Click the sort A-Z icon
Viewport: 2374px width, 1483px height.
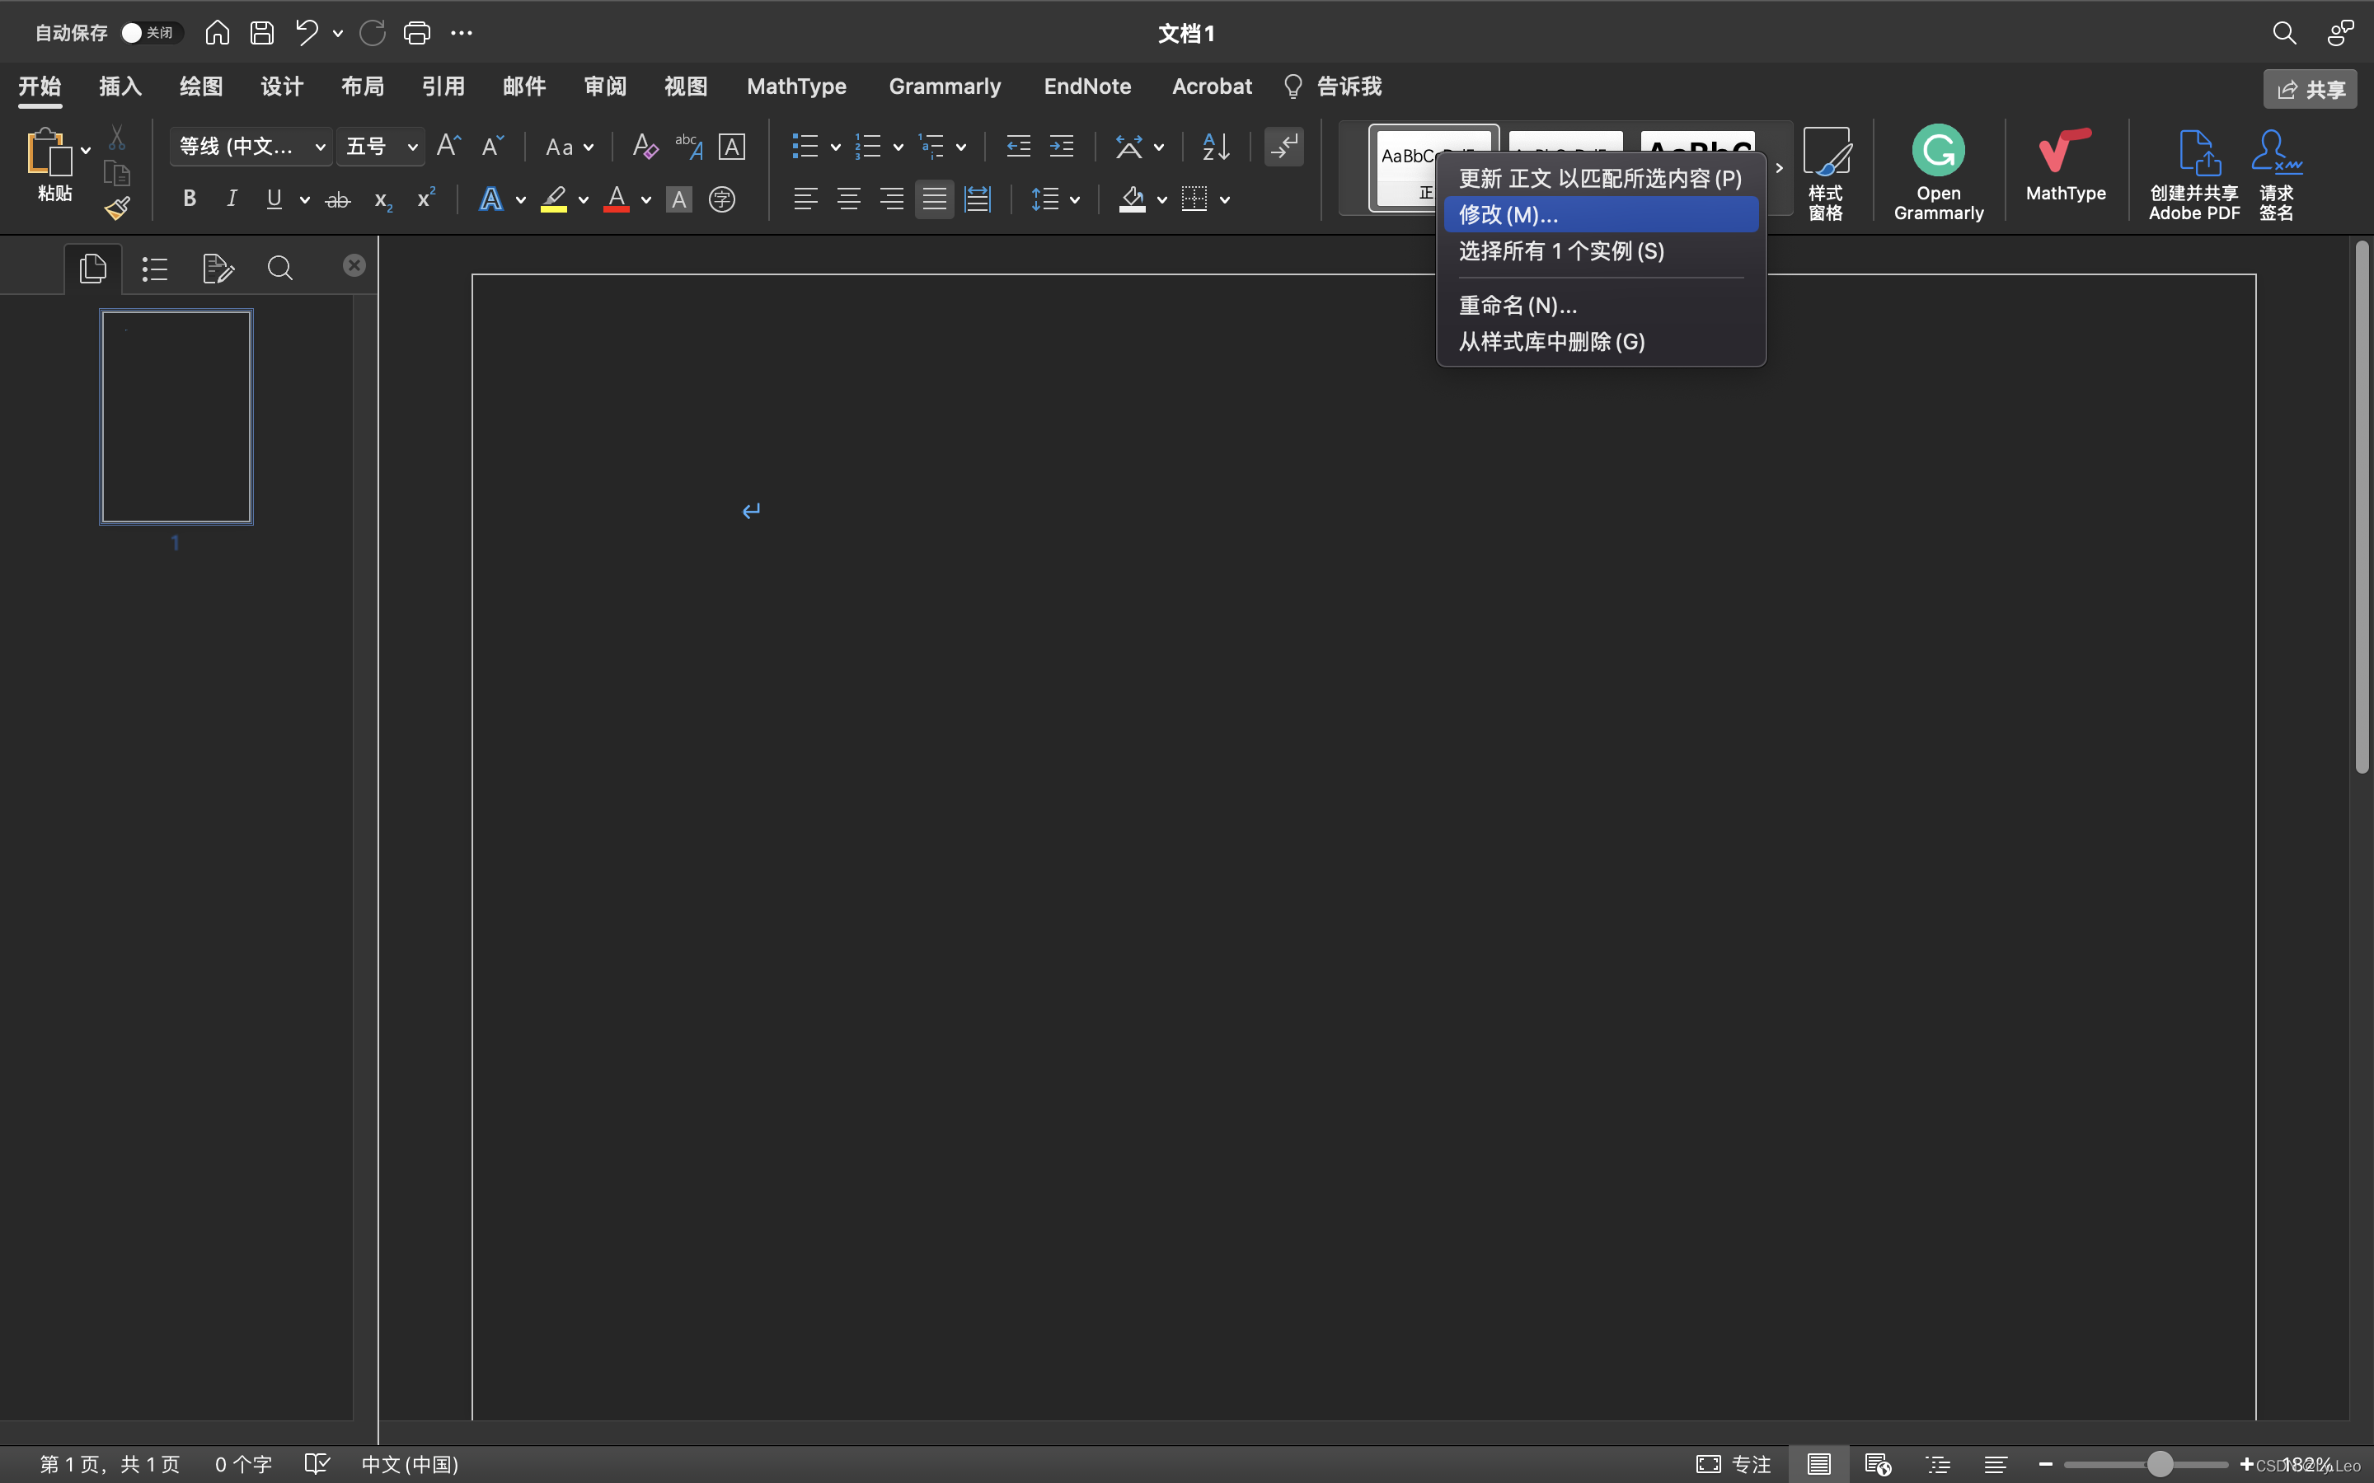click(1216, 147)
